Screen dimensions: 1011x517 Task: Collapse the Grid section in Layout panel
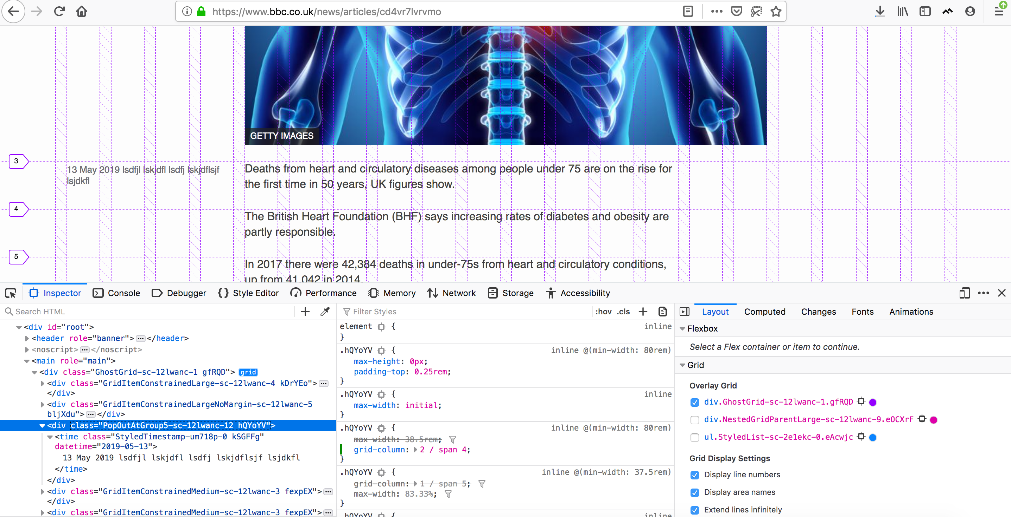coord(683,365)
